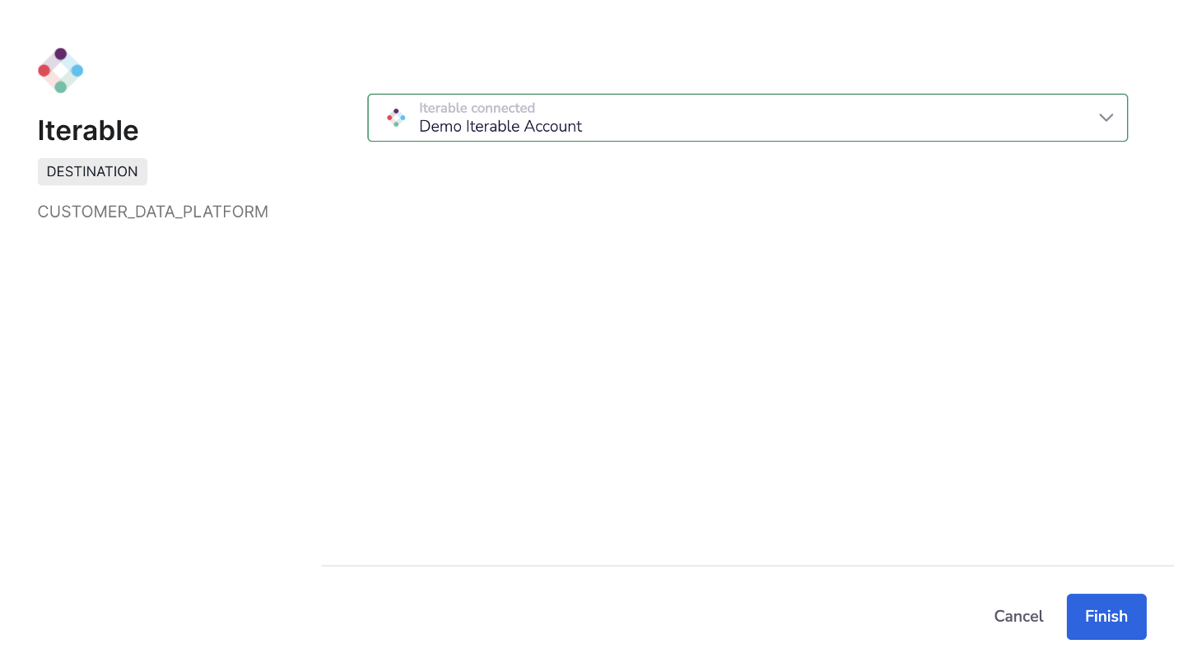Click the Cancel button

pyautogui.click(x=1018, y=617)
